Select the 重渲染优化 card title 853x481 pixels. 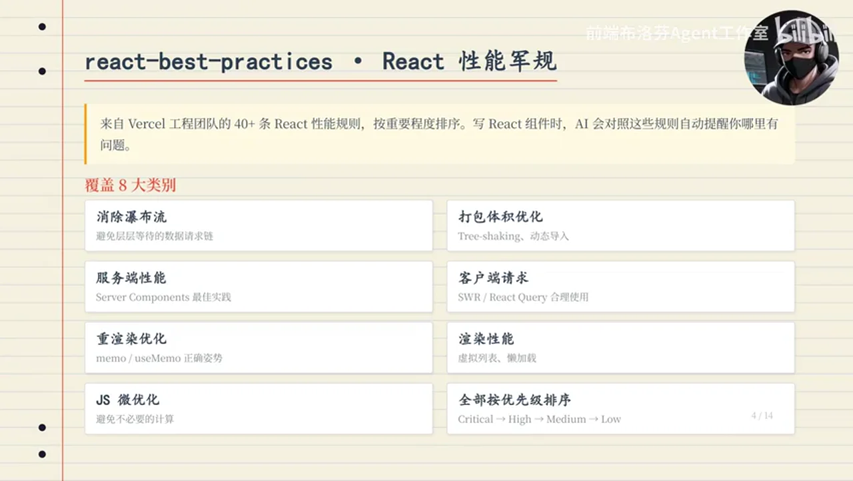click(x=131, y=339)
